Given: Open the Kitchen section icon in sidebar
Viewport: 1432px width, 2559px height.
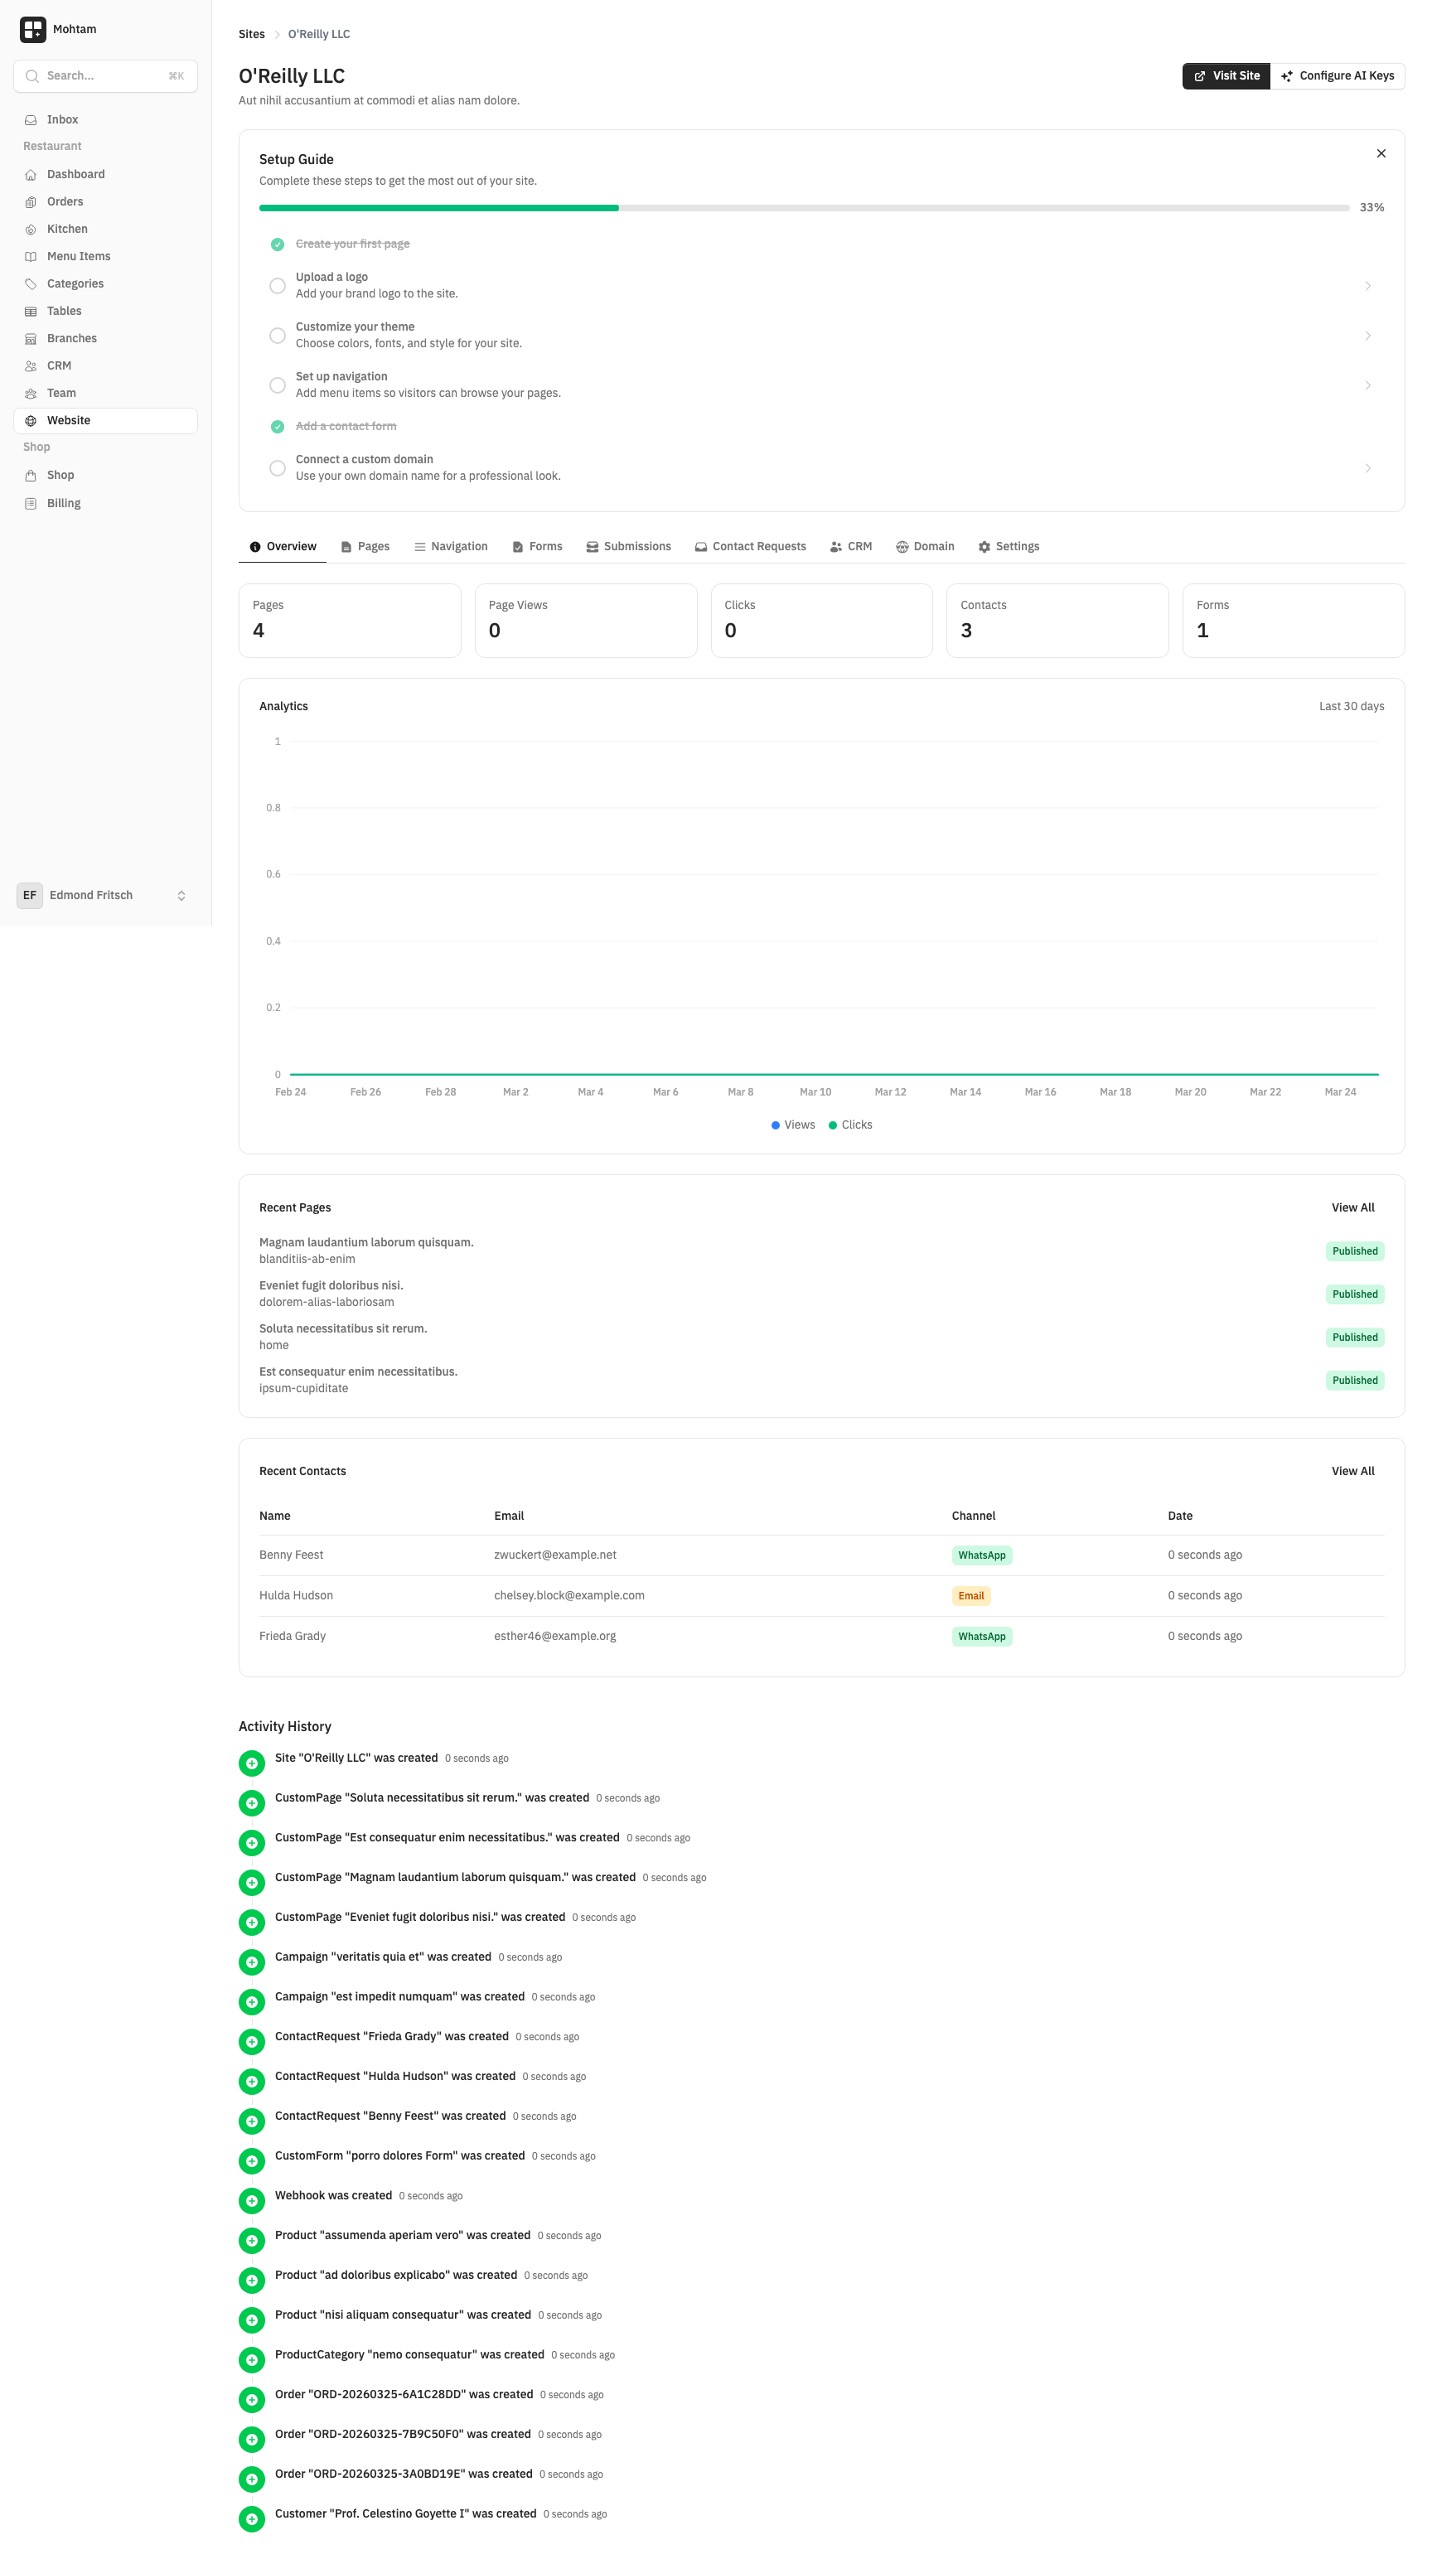Looking at the screenshot, I should click(x=31, y=229).
